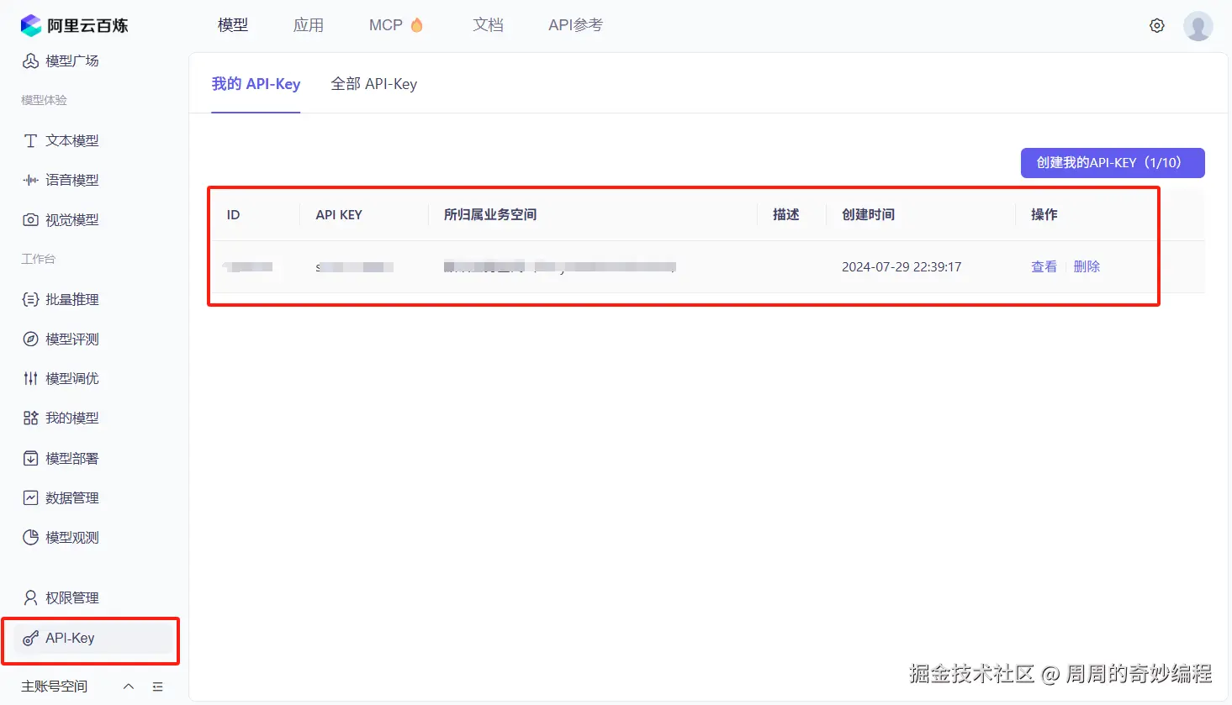Collapse the sidebar with menu-fold icon
The image size is (1232, 705).
click(157, 687)
